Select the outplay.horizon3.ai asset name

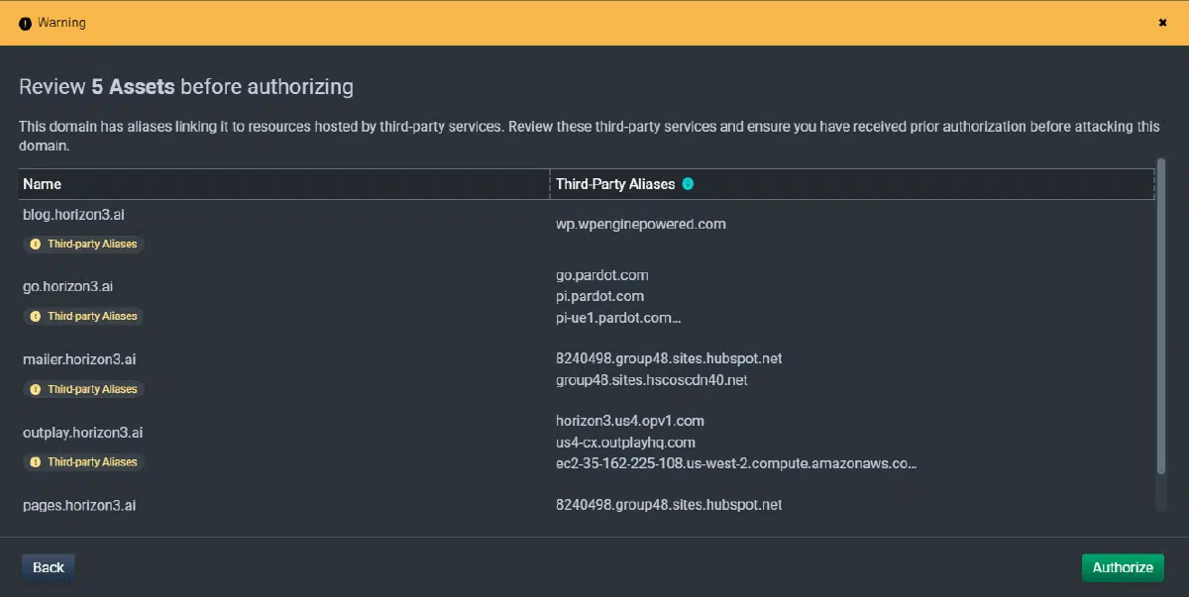click(83, 433)
